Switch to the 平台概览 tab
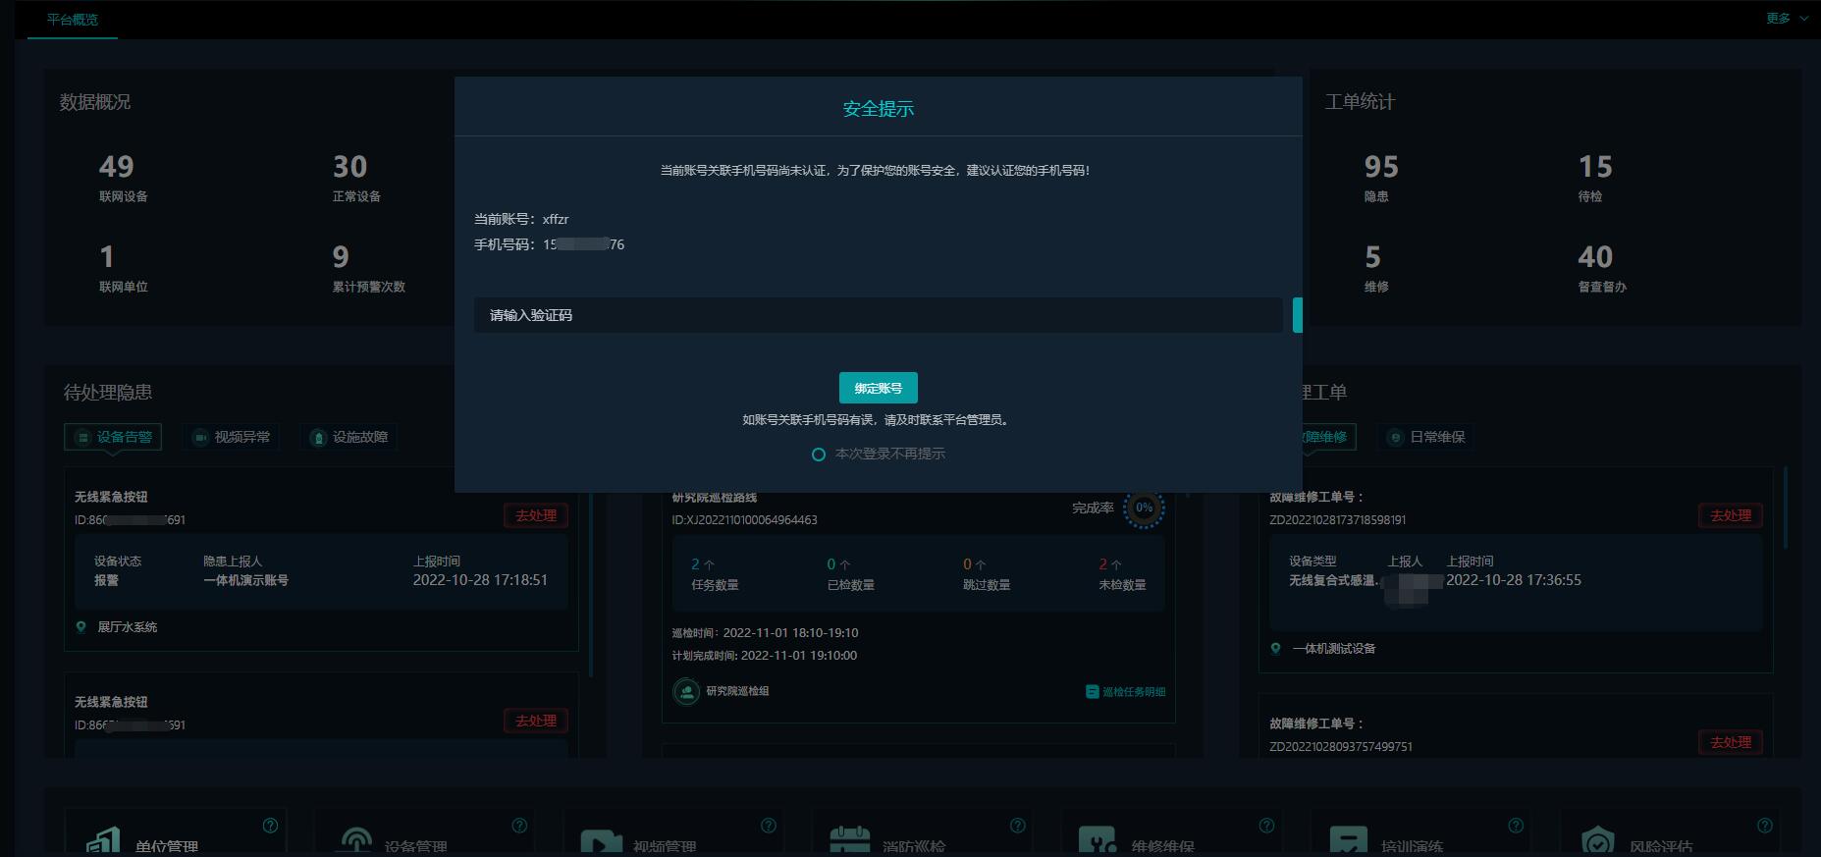The image size is (1821, 857). (x=73, y=20)
